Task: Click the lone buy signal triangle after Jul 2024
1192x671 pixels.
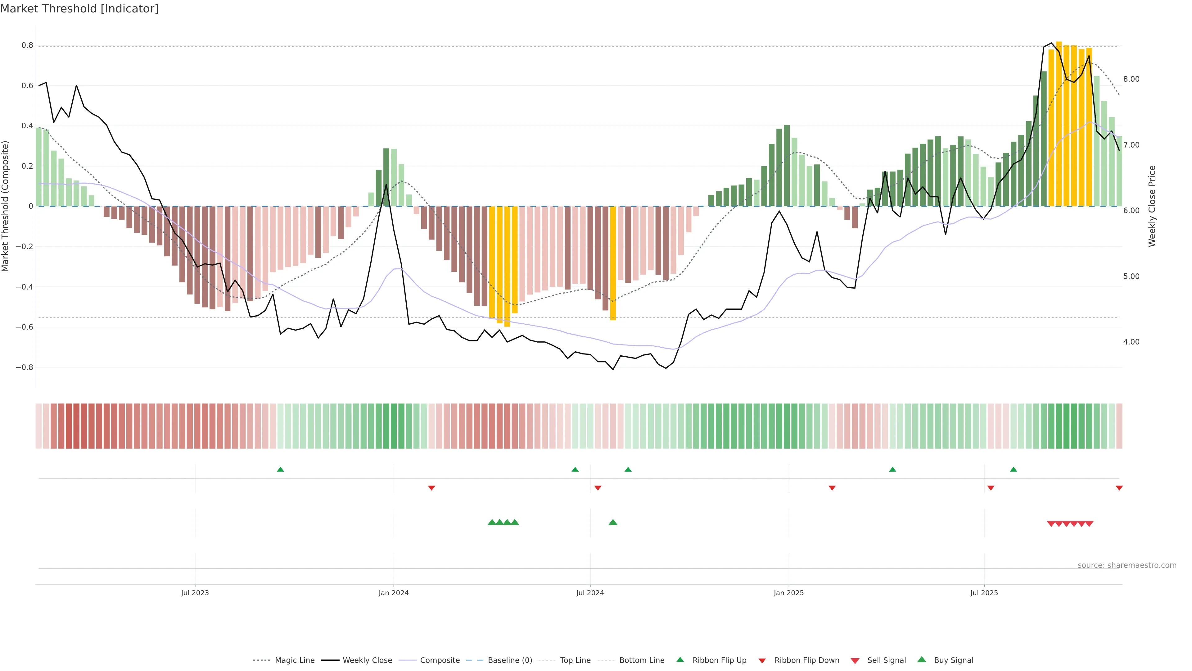Action: 613,522
